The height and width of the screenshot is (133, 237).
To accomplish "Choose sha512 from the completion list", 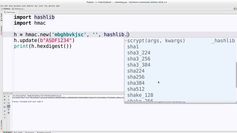I will tap(180, 89).
